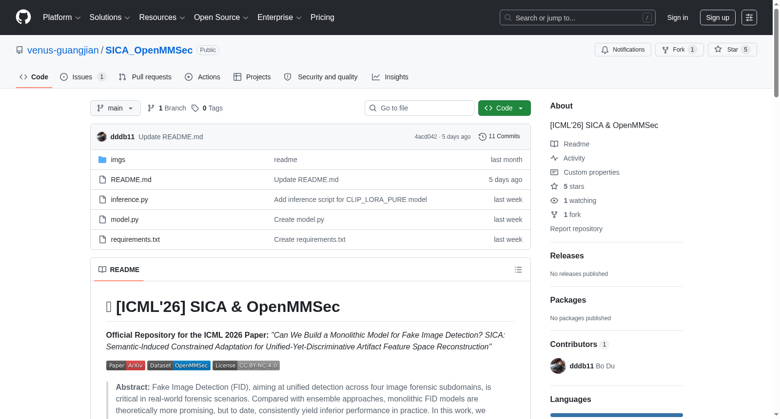Click the Go to file input

pyautogui.click(x=419, y=108)
